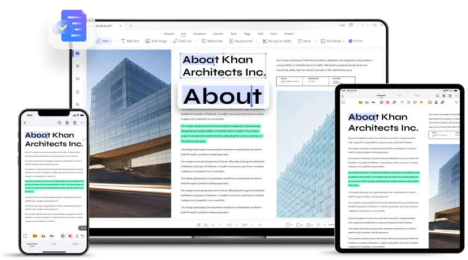Image resolution: width=468 pixels, height=260 pixels.
Task: Click Background on the laptop toolbar
Action: (x=241, y=41)
